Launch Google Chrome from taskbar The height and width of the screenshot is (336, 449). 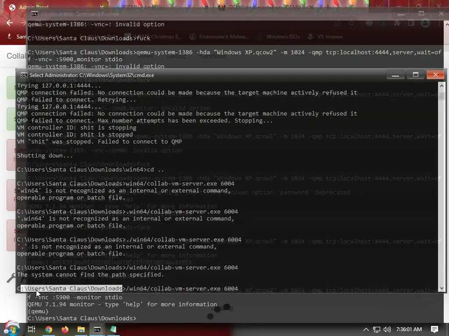click(49, 329)
